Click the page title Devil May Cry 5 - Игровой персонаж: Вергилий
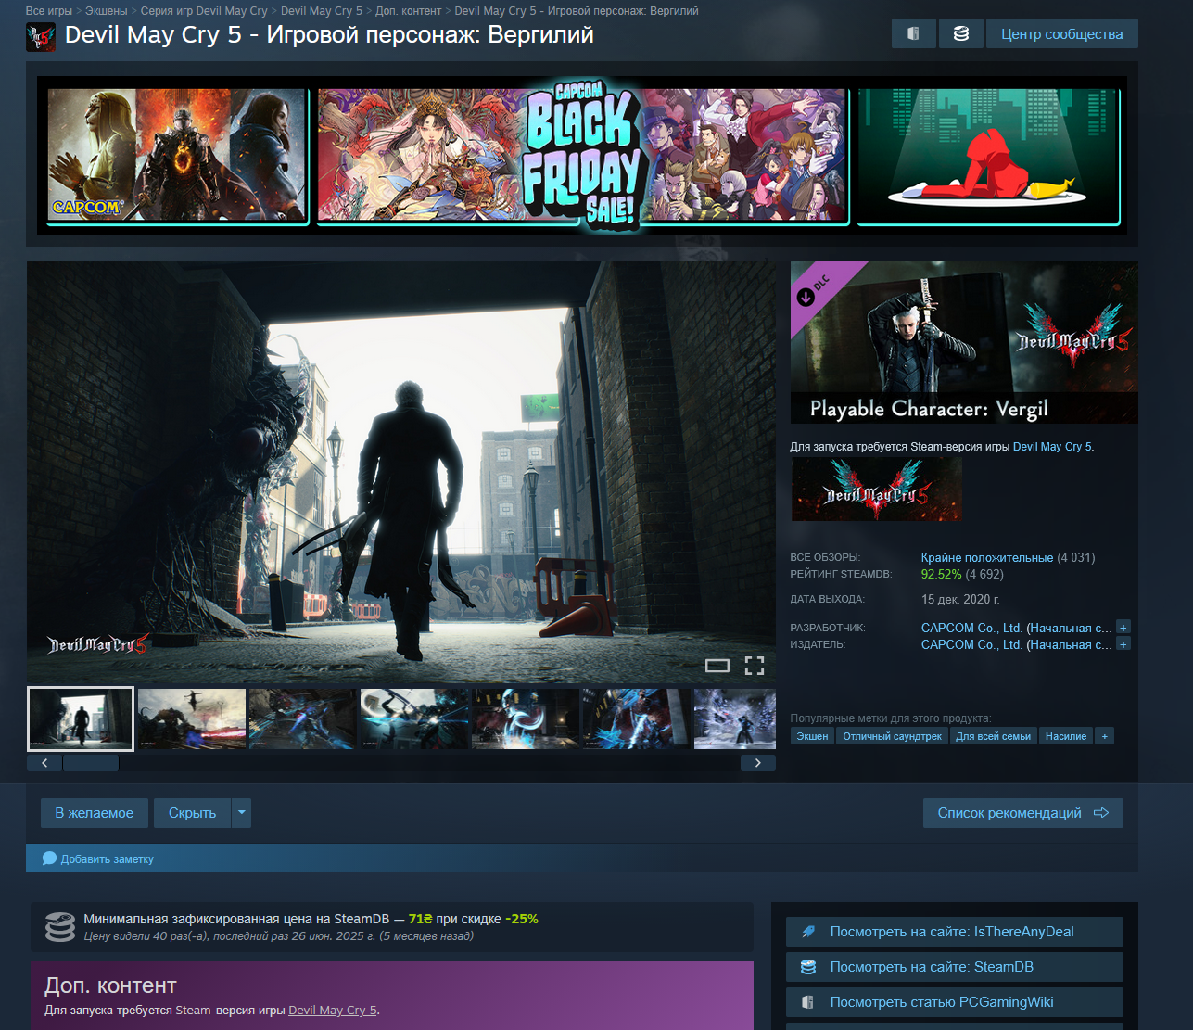This screenshot has width=1193, height=1030. coord(329,35)
